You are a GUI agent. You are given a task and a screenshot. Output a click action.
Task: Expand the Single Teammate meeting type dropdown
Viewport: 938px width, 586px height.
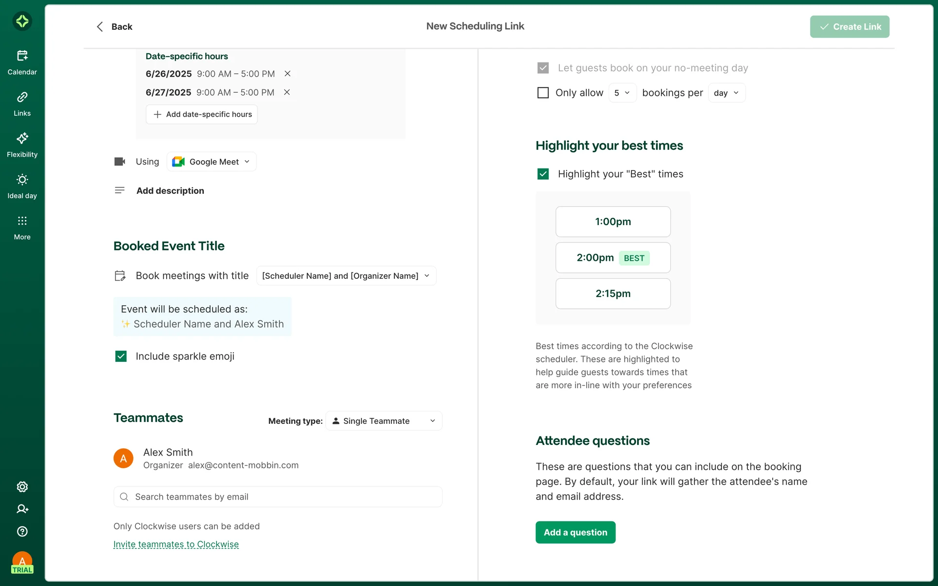coord(384,421)
